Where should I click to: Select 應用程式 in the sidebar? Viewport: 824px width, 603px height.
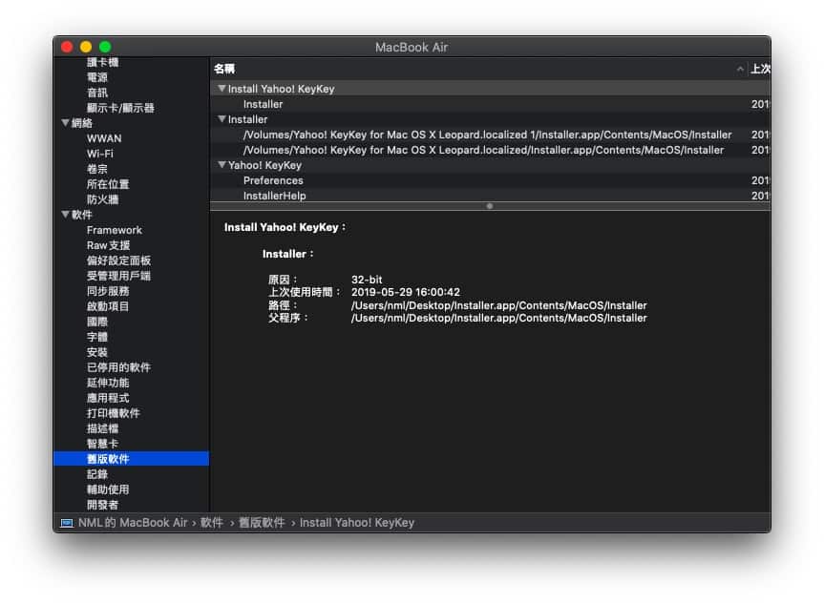click(x=108, y=397)
